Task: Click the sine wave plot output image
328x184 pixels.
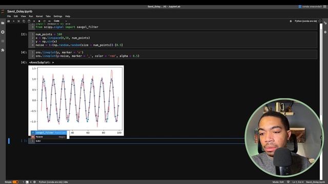Action: point(76,101)
